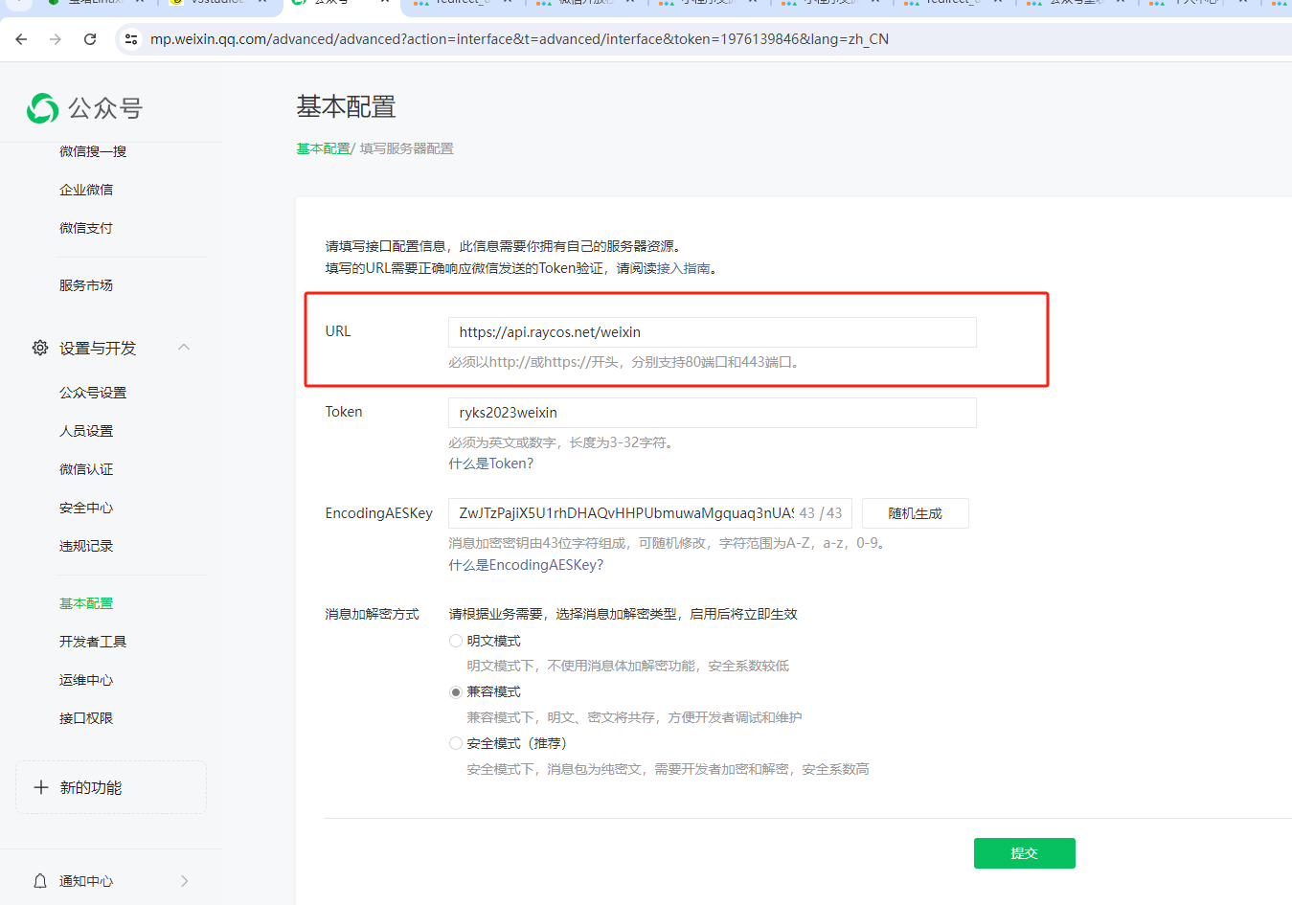Click the 明文模式下 description text
Viewport: 1292px width, 905px height.
627,666
